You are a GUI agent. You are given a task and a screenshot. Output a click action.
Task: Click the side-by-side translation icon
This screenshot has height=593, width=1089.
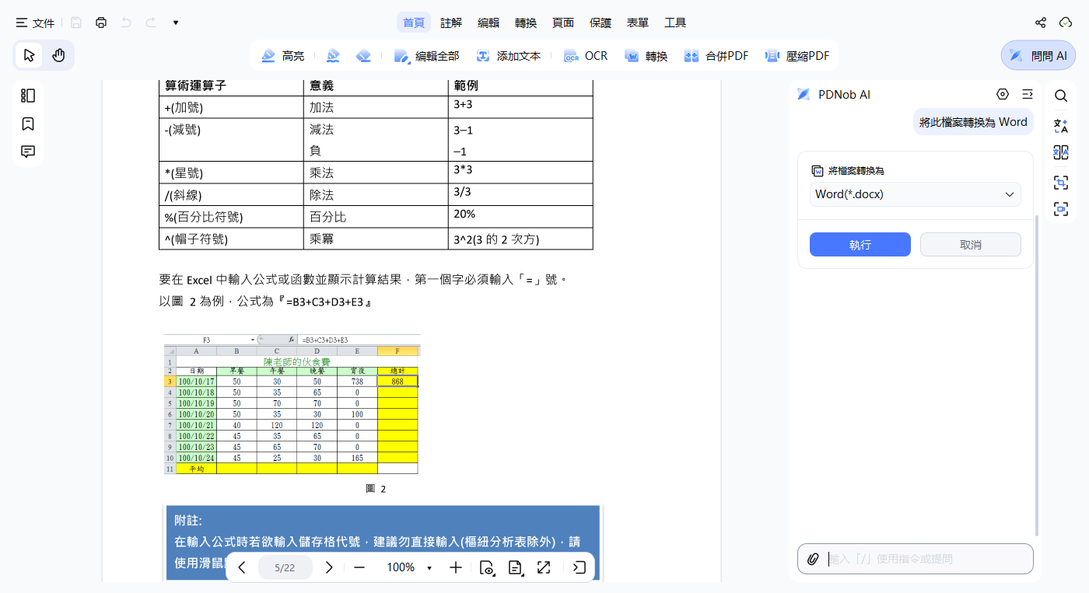tap(1061, 152)
